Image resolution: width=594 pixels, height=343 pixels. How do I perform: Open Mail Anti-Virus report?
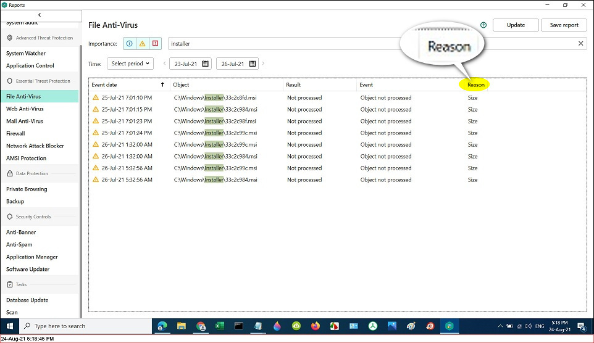pyautogui.click(x=25, y=121)
